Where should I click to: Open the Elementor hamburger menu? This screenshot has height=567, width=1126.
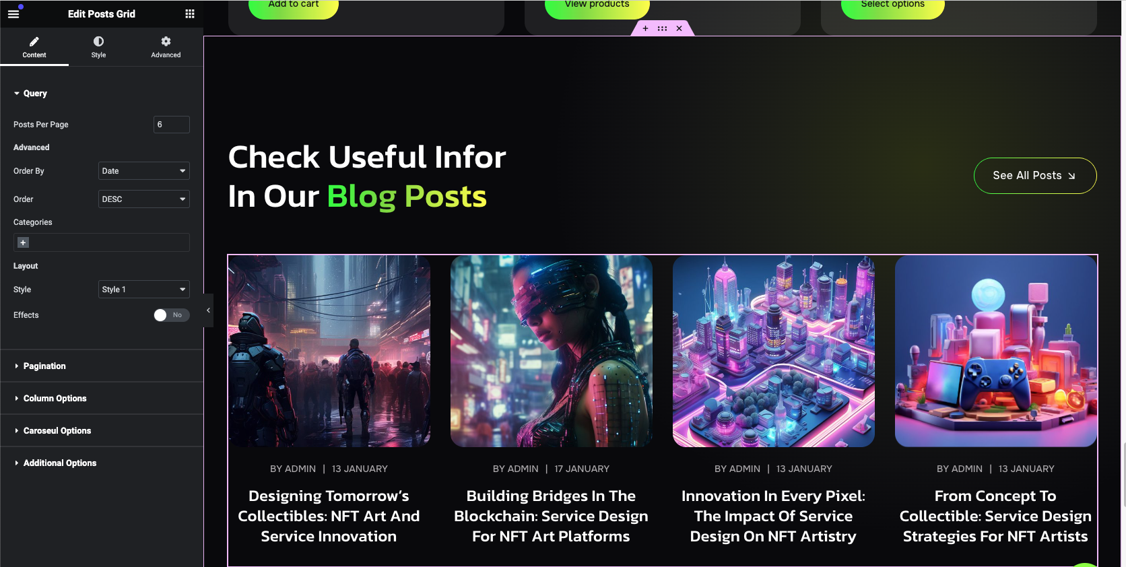click(13, 13)
